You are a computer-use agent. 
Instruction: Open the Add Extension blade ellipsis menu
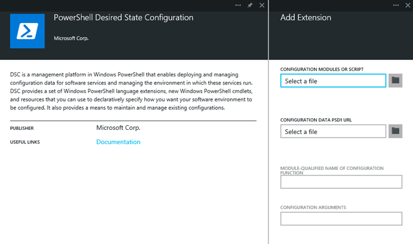[x=395, y=5]
